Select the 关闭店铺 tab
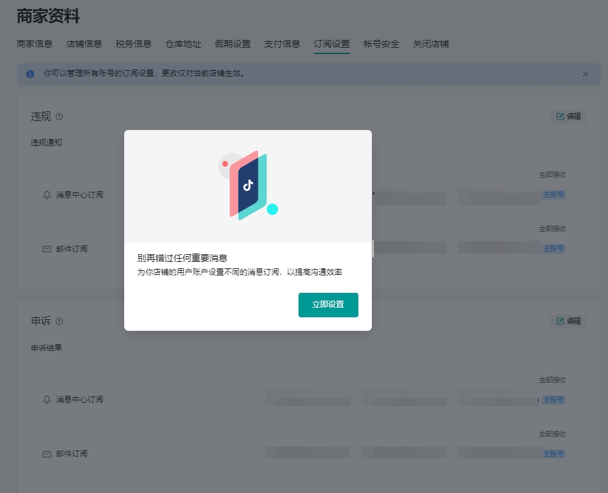The width and height of the screenshot is (608, 493). click(x=431, y=44)
